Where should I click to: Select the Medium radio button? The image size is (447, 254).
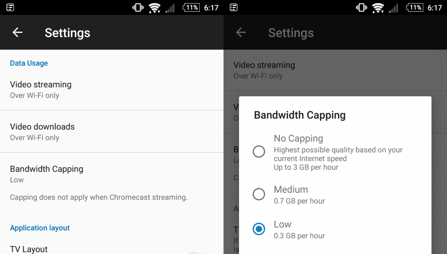coord(259,194)
